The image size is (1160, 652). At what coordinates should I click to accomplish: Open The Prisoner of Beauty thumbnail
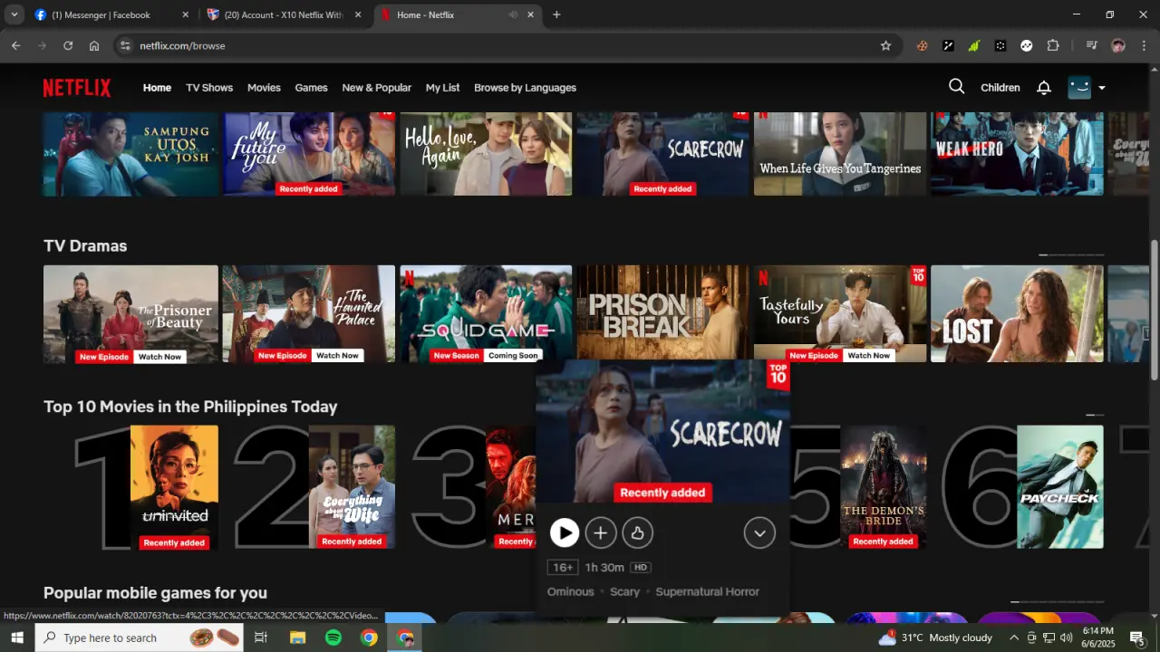point(130,313)
